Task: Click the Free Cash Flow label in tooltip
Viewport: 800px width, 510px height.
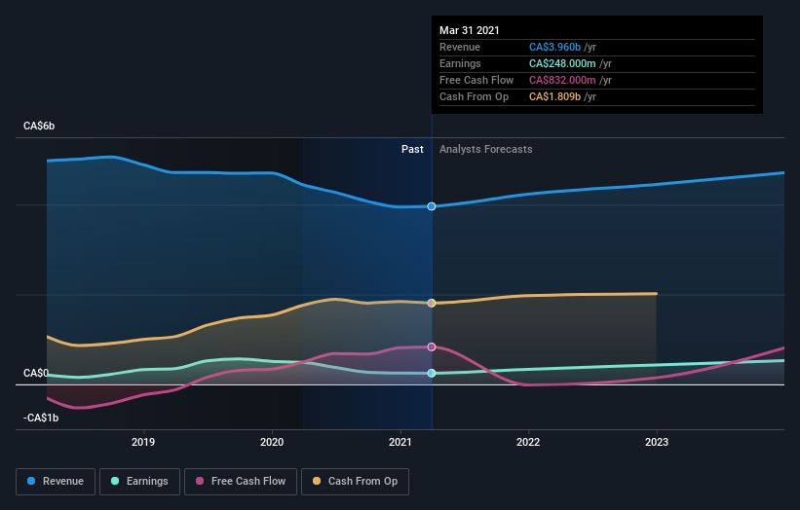Action: point(476,80)
